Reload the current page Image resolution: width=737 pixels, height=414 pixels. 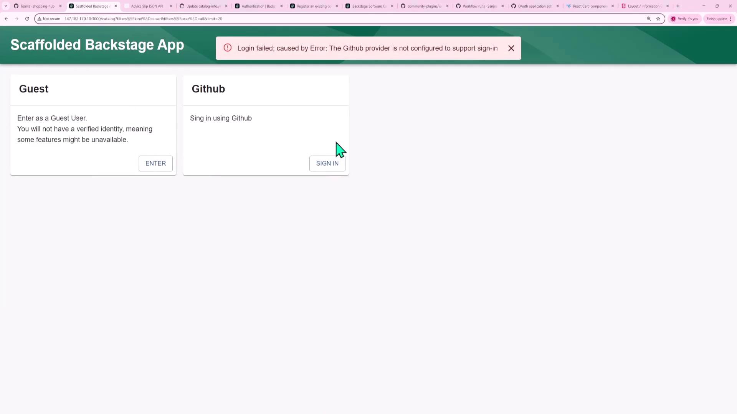(x=27, y=19)
